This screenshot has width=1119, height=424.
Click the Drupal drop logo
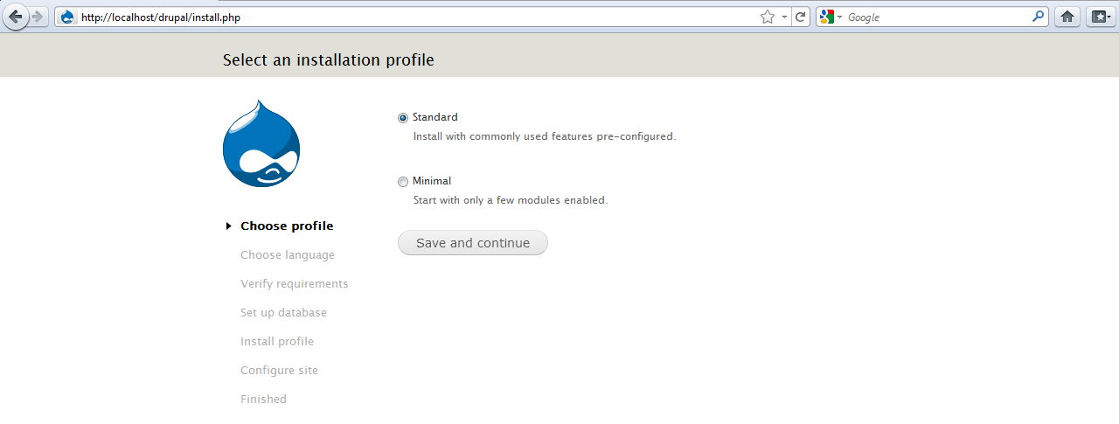click(261, 144)
